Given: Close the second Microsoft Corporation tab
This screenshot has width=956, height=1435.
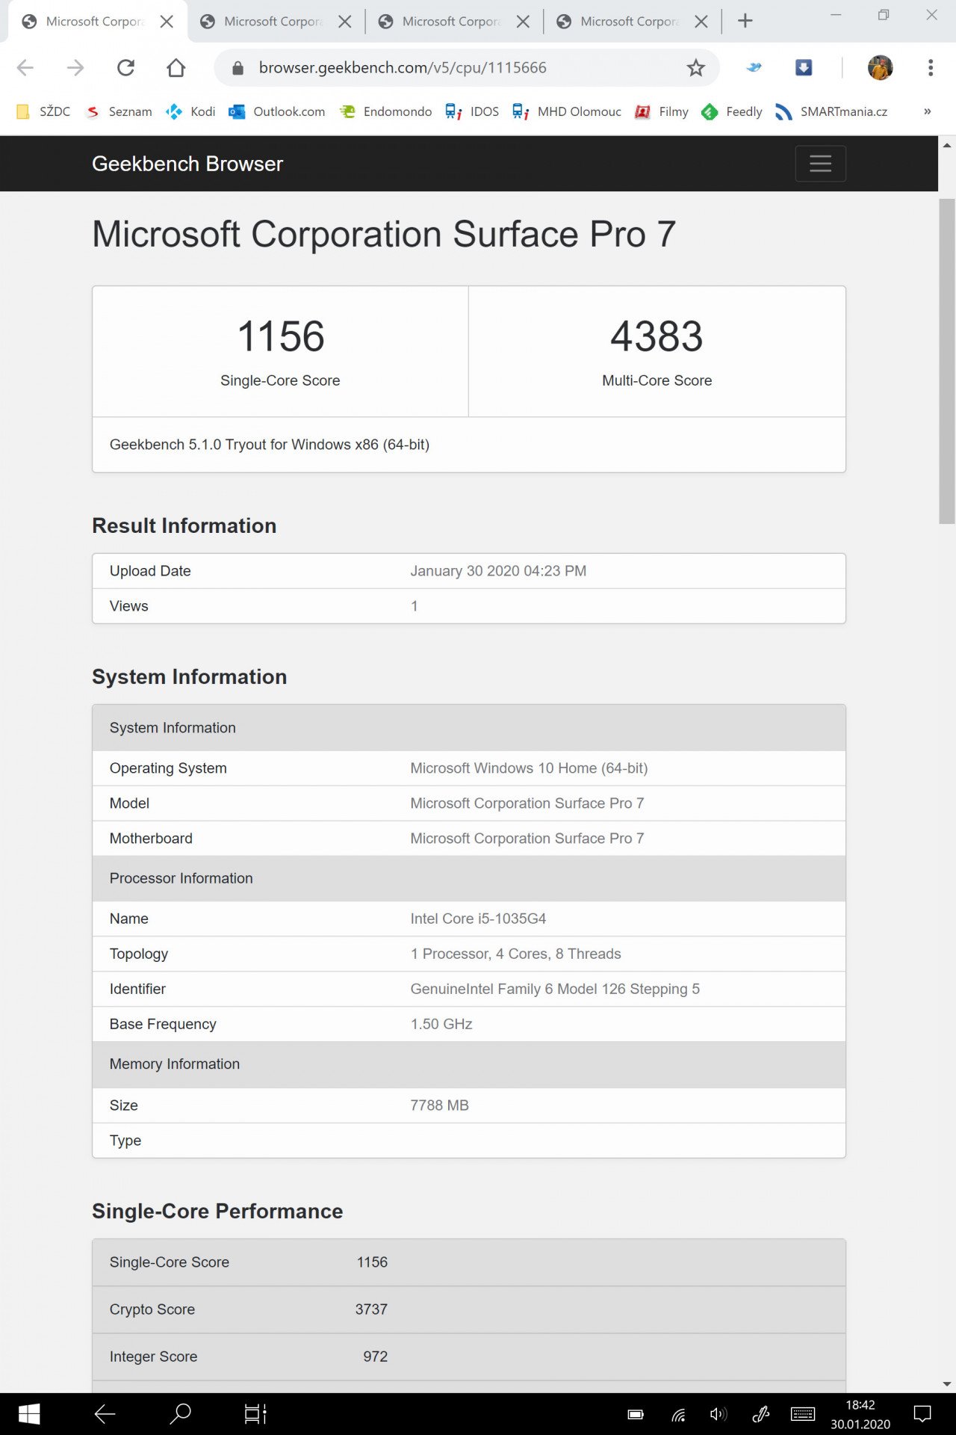Looking at the screenshot, I should point(345,22).
